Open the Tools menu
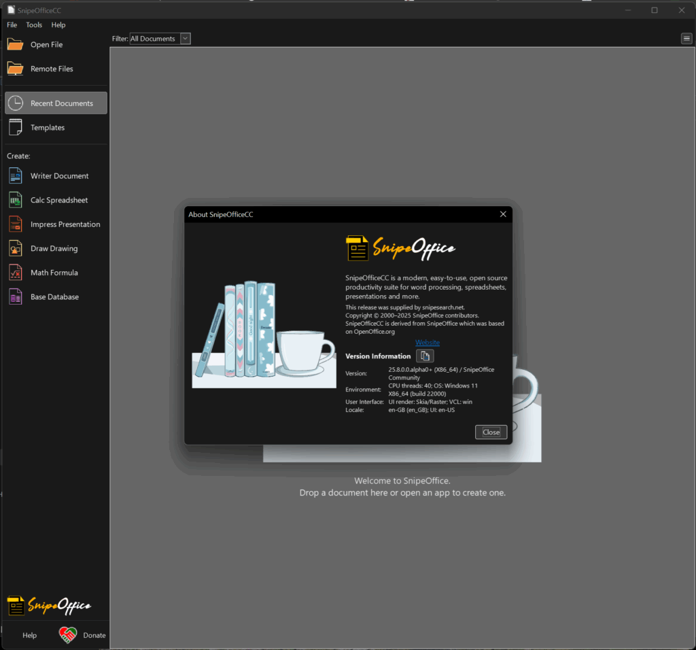The width and height of the screenshot is (696, 650). pyautogui.click(x=34, y=25)
